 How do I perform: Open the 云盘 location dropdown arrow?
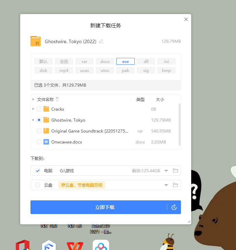click(x=166, y=185)
